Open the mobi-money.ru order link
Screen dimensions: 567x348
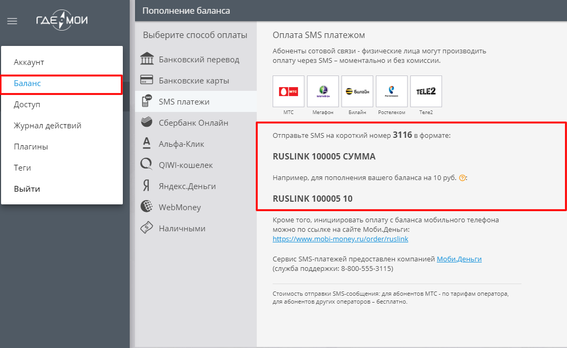pos(340,239)
